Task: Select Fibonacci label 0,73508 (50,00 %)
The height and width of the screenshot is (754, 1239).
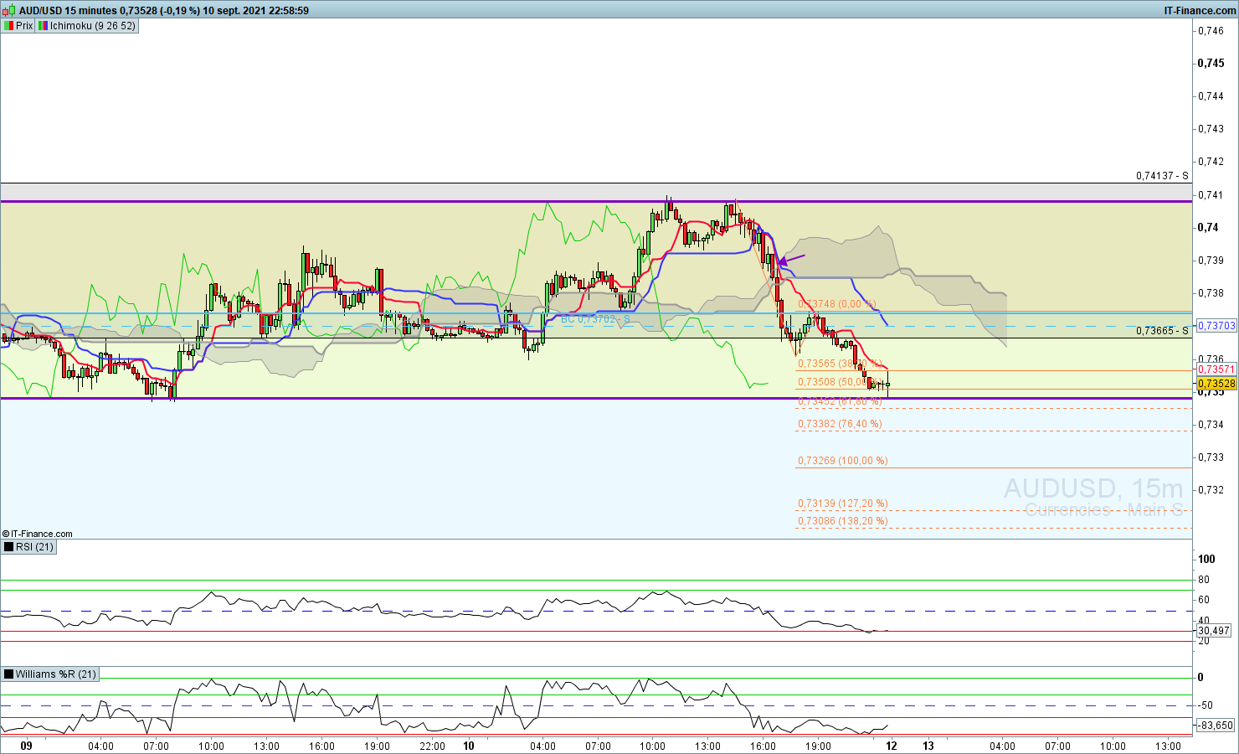Action: 840,382
